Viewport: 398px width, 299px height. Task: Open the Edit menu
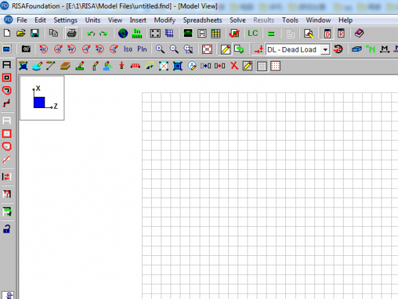click(x=40, y=20)
